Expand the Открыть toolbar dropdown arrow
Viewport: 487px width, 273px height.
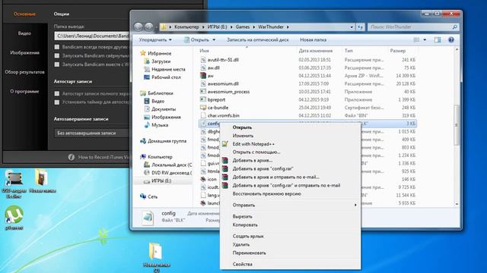(214, 39)
